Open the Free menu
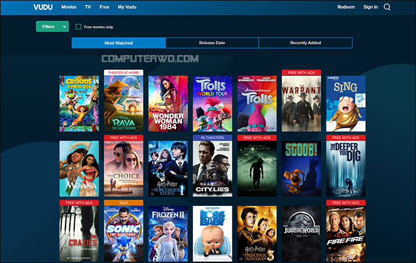Image resolution: width=416 pixels, height=263 pixels. [x=104, y=7]
